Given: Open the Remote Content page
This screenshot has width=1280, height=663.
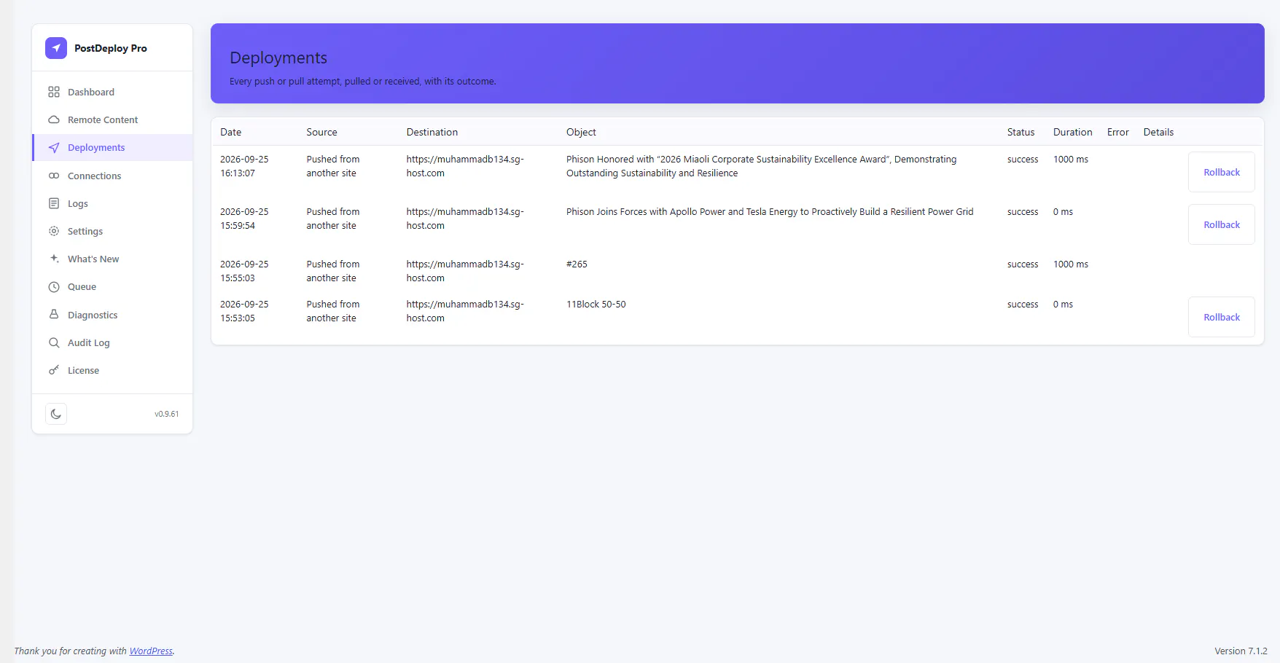Looking at the screenshot, I should 112,119.
